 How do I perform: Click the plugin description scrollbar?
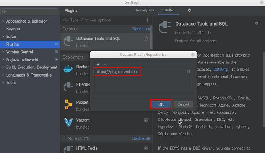pos(264,90)
